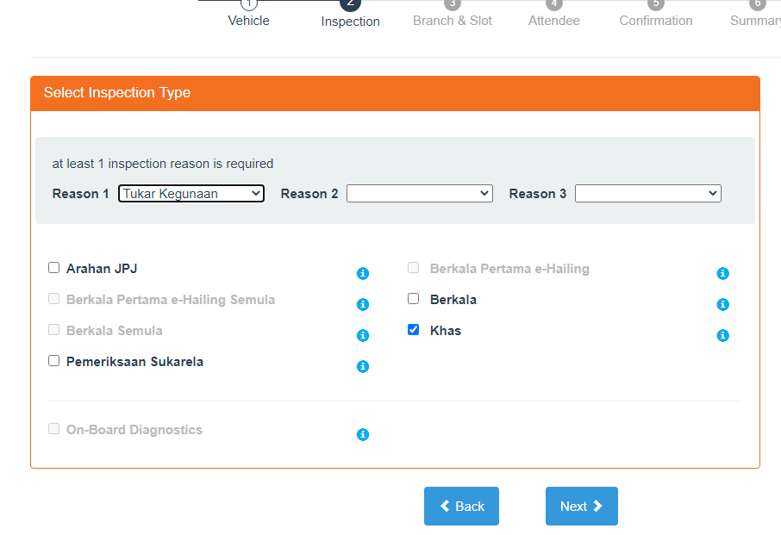The height and width of the screenshot is (535, 781).
Task: Open the Attendee step
Action: pyautogui.click(x=554, y=14)
